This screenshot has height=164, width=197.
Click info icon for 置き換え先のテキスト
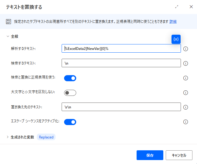[185, 107]
